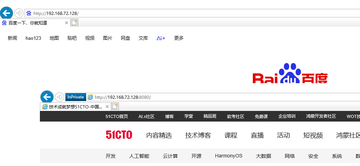Open the 地图 link on Baidu
The image size is (360, 166).
(x=54, y=38)
